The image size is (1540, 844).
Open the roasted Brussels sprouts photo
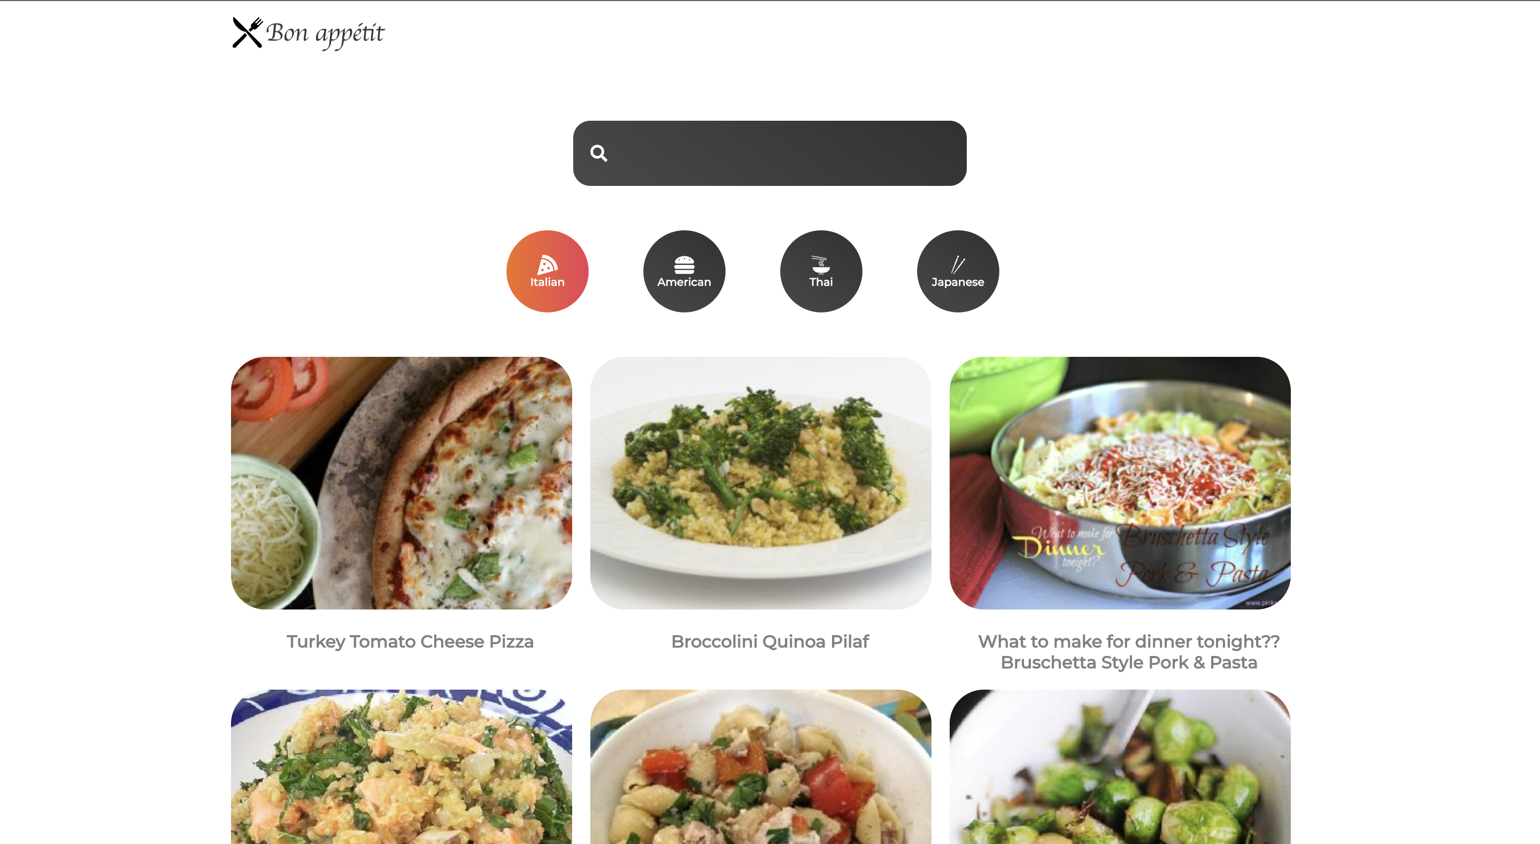(x=1120, y=767)
